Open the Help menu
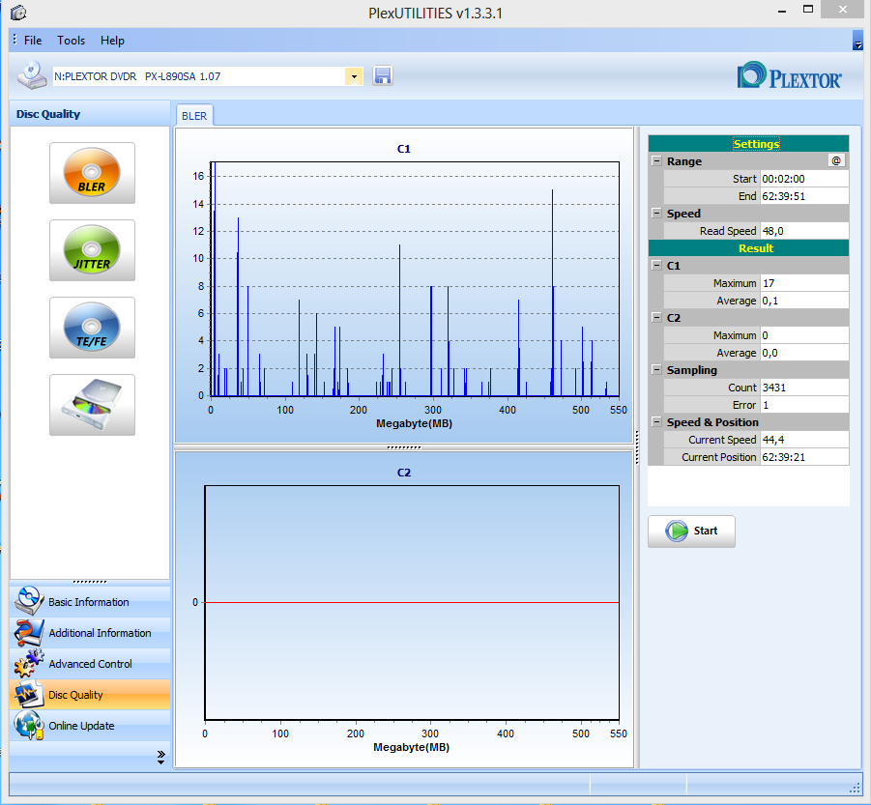 (x=112, y=41)
